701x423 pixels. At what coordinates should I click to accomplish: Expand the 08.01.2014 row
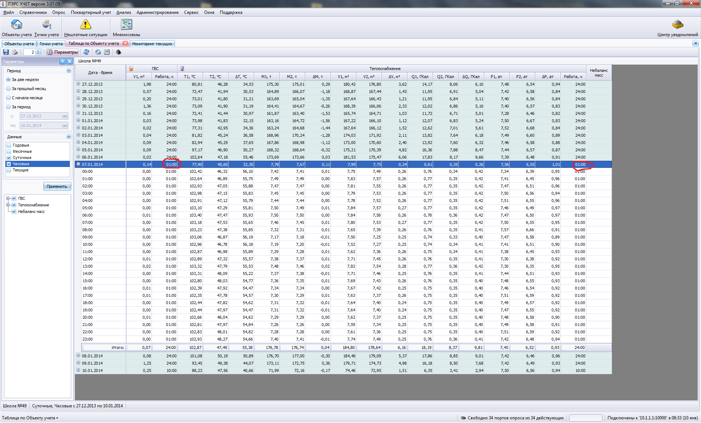(78, 356)
